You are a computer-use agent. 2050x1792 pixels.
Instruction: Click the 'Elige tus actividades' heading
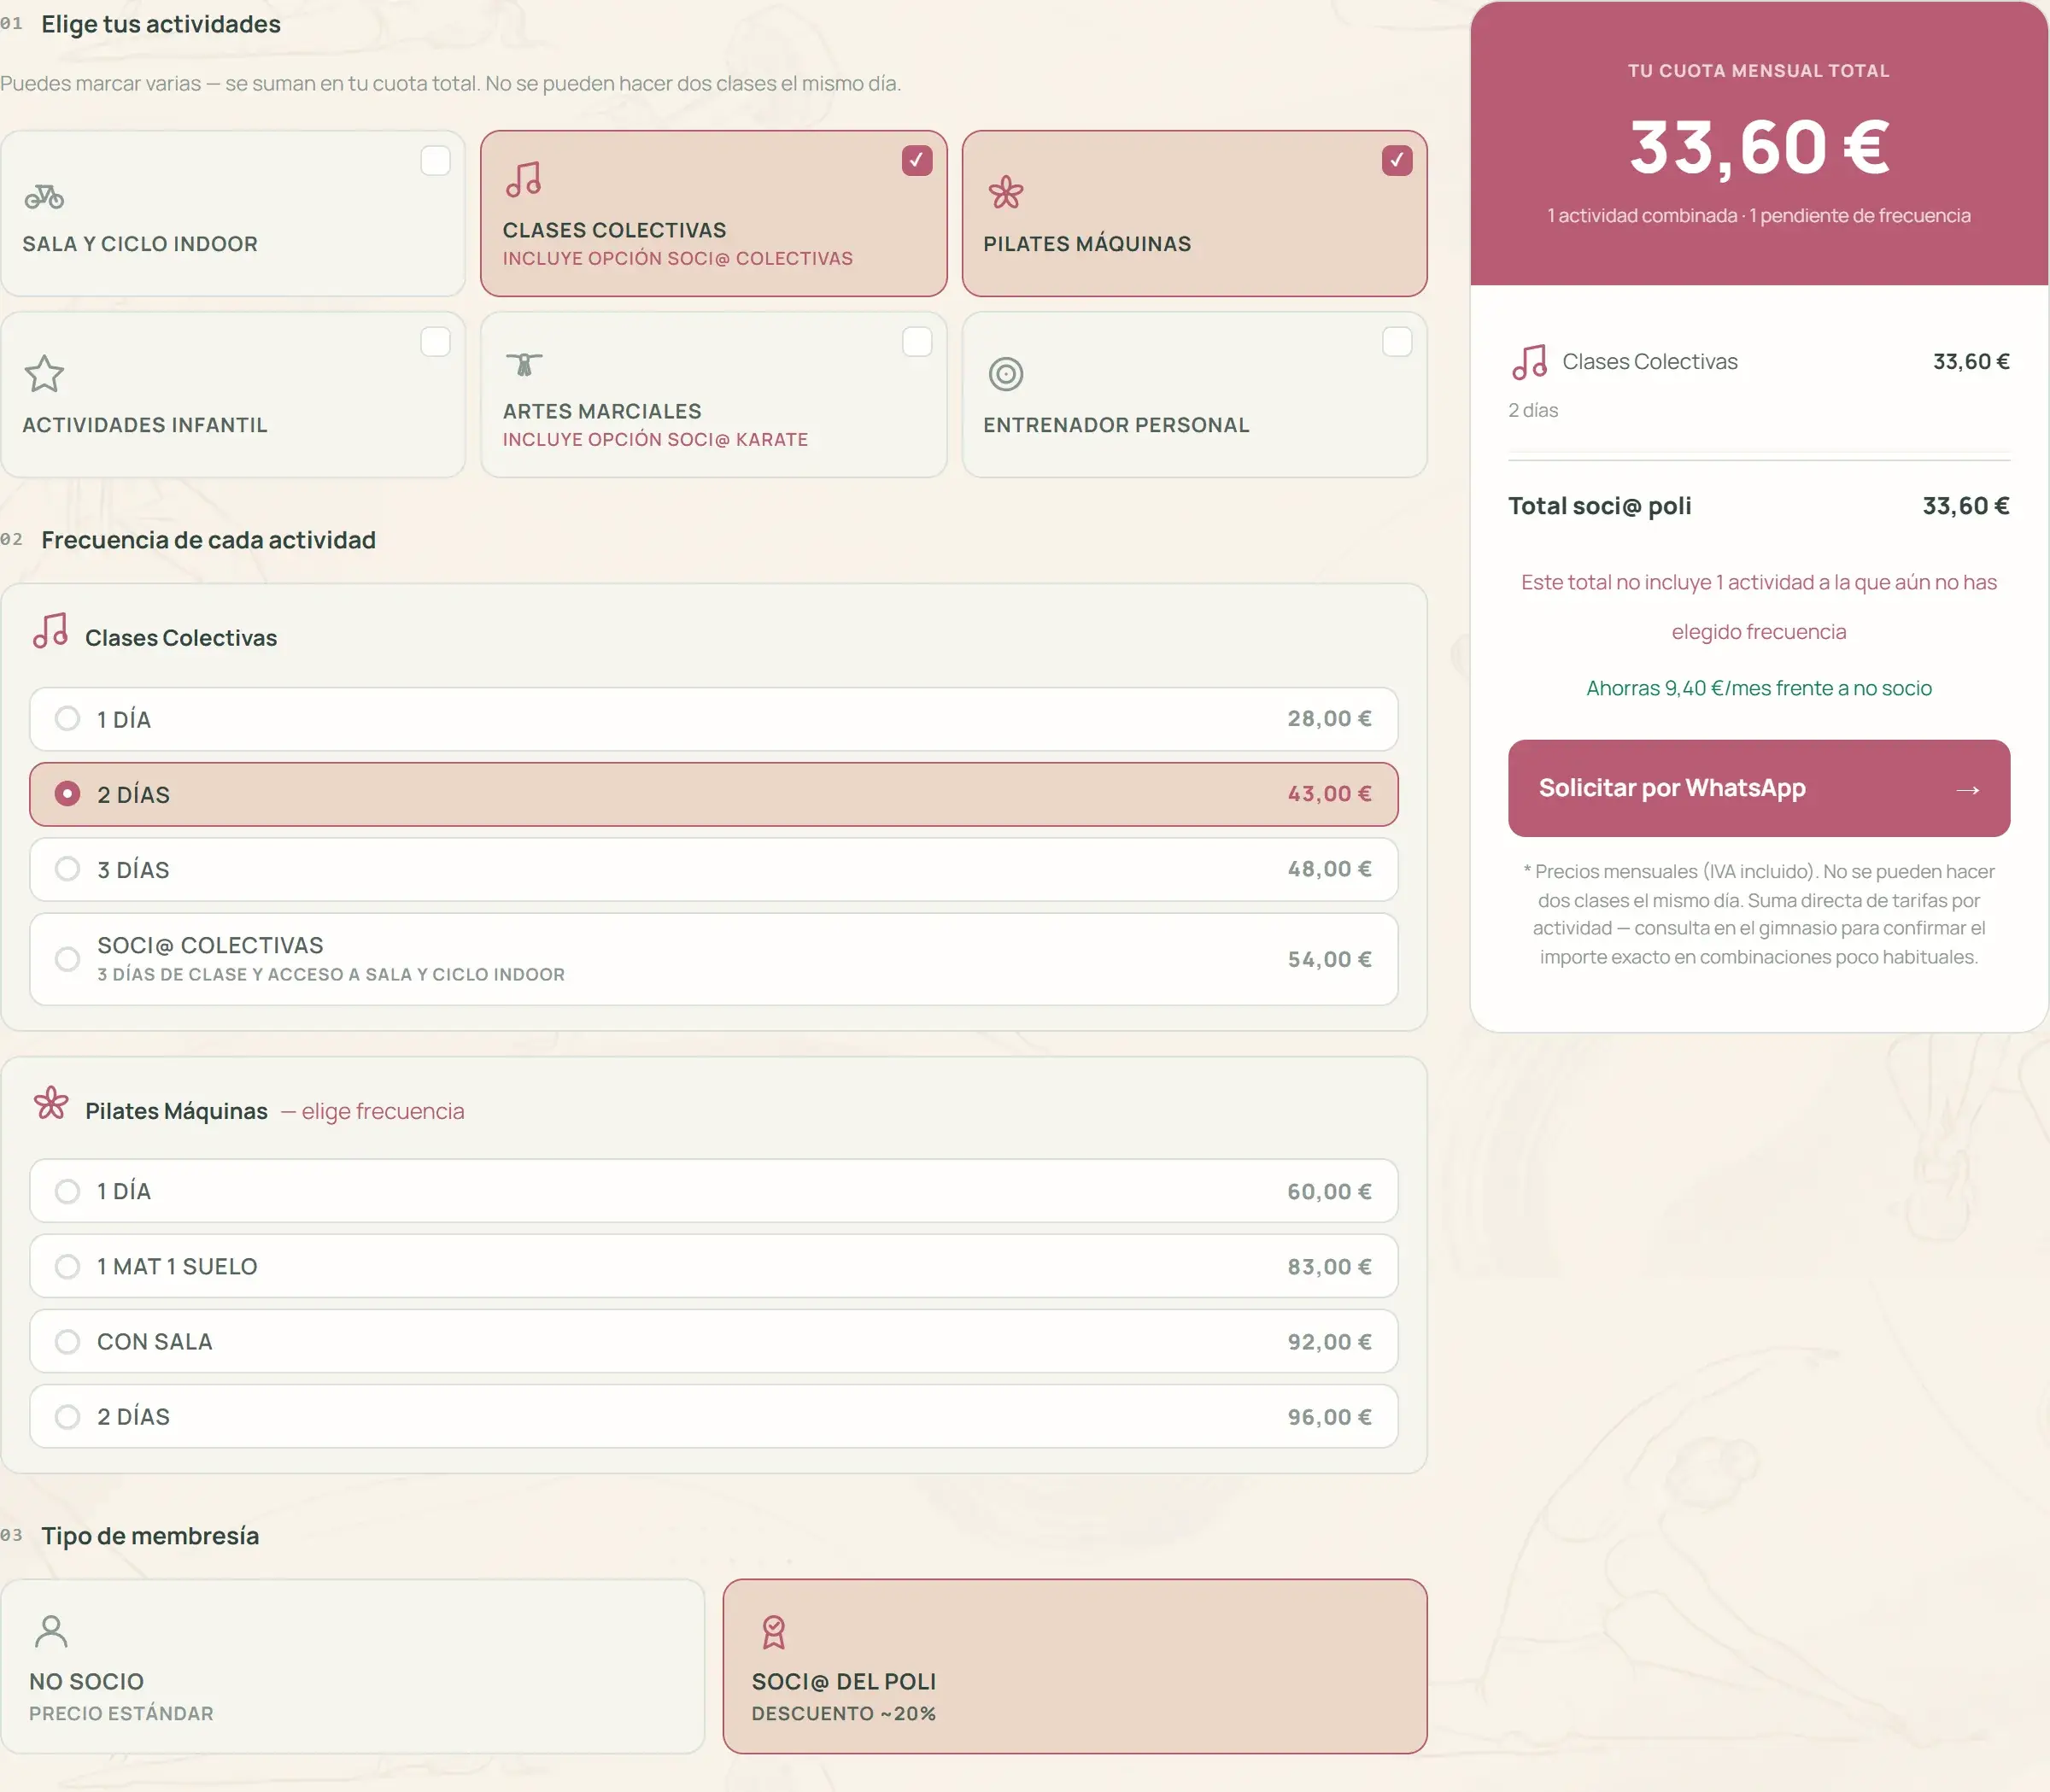pos(161,24)
